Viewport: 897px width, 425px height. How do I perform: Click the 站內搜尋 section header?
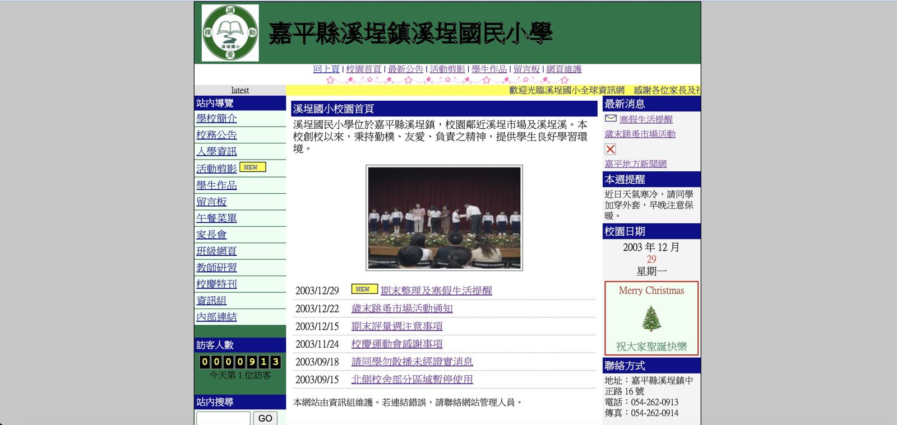240,402
